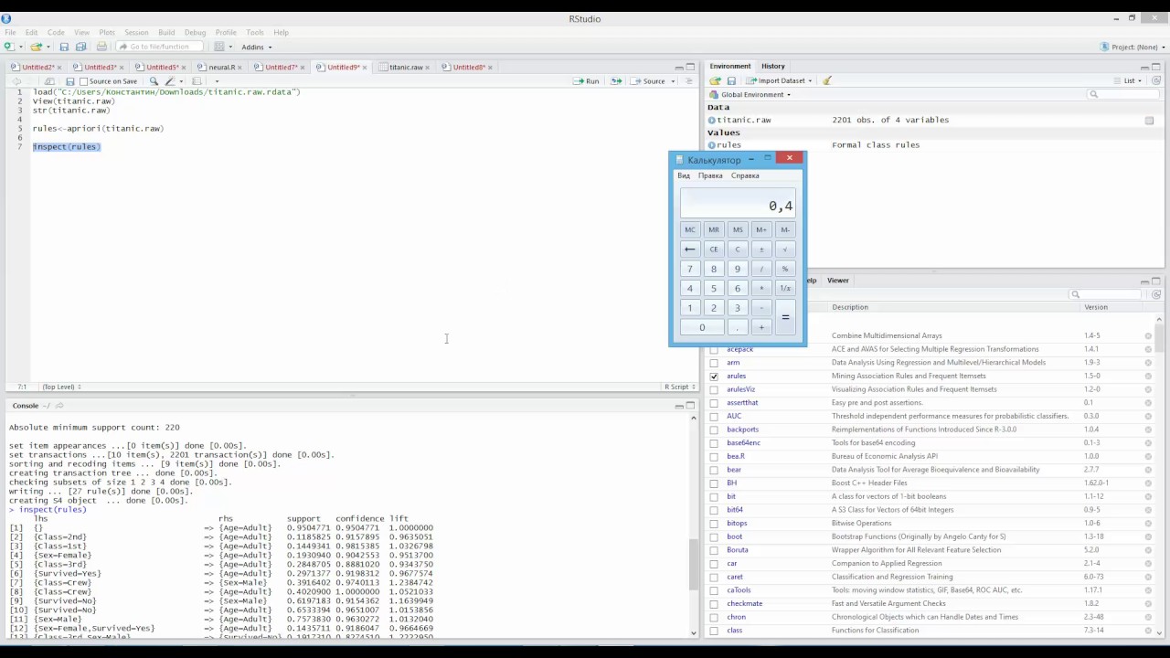Open the File menu
The width and height of the screenshot is (1170, 658).
tap(10, 32)
